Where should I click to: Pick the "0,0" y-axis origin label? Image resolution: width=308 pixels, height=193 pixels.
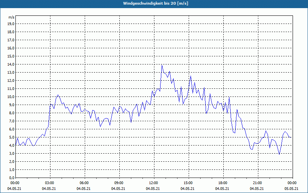pos(12,178)
